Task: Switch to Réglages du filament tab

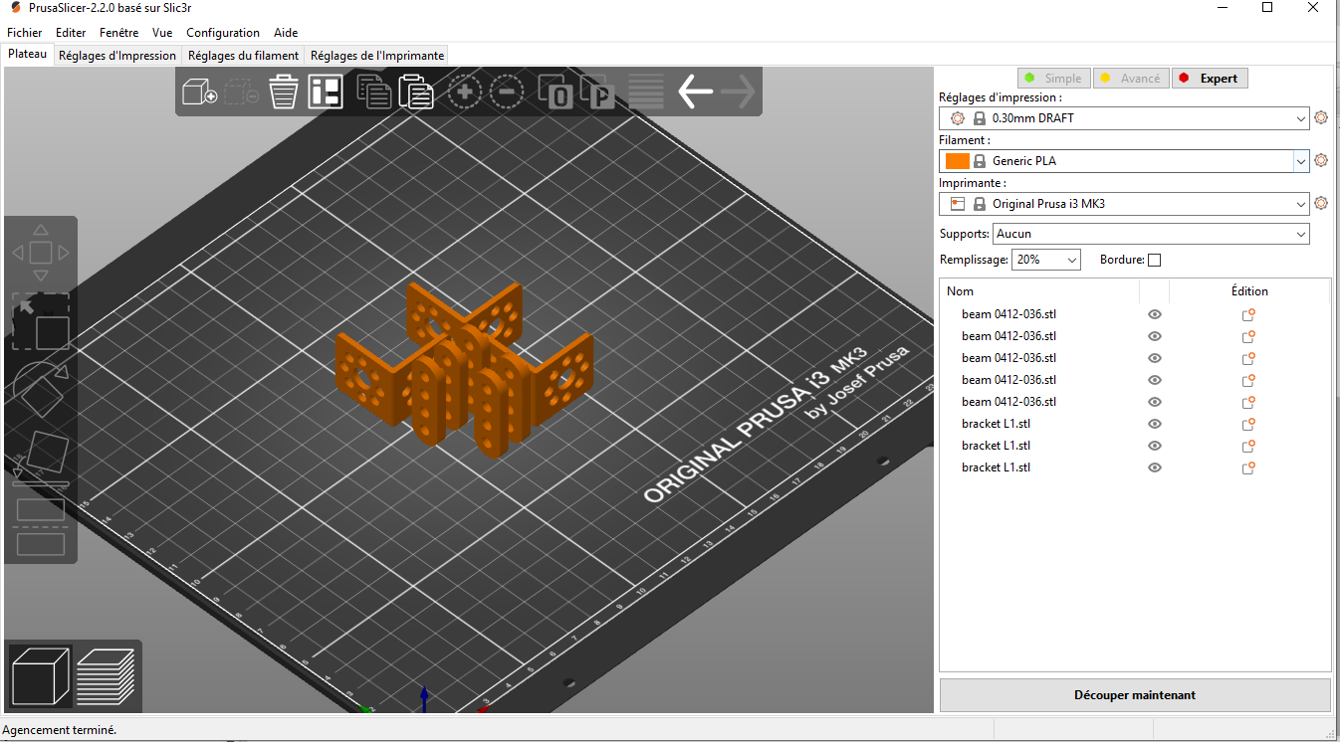Action: click(x=243, y=56)
